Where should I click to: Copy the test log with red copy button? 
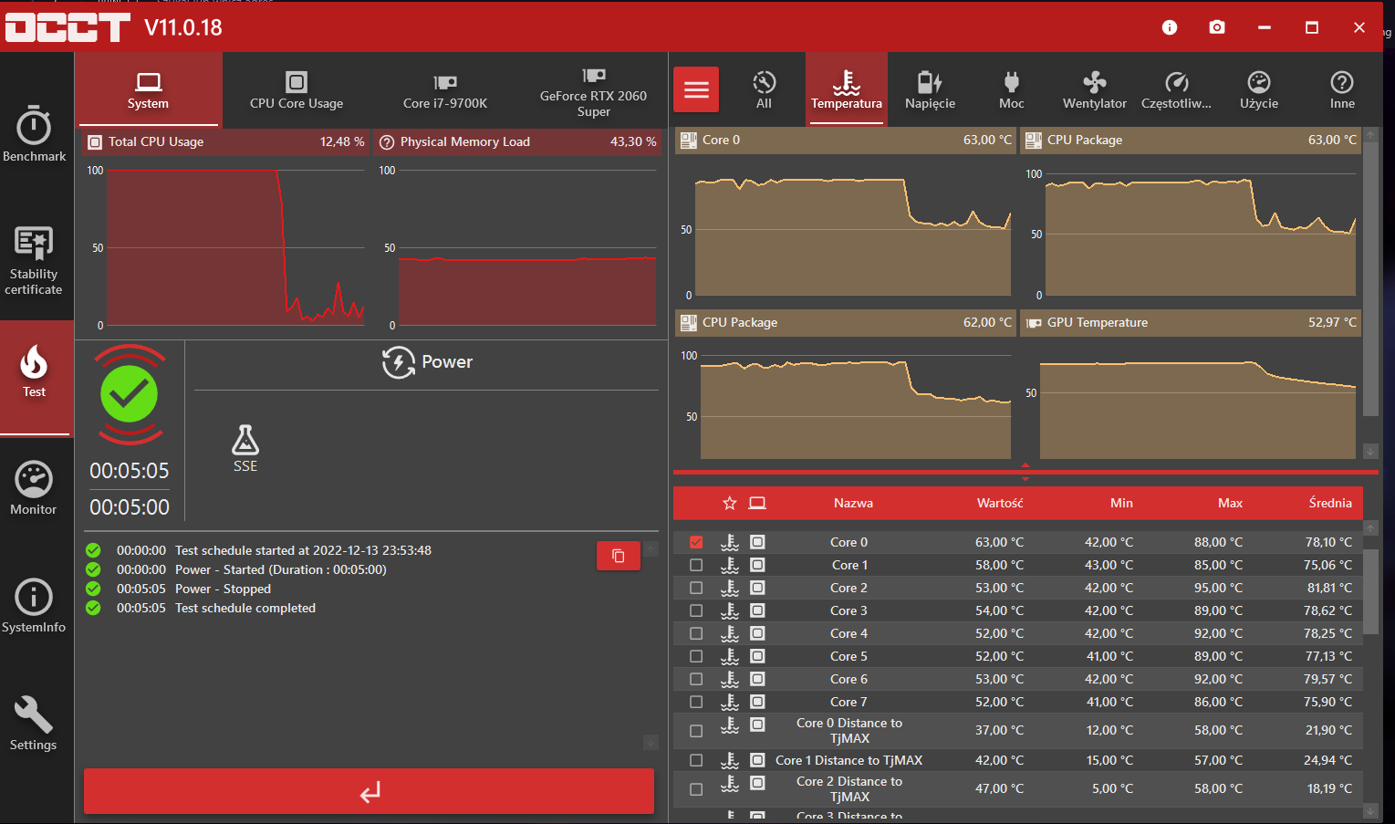pyautogui.click(x=618, y=556)
